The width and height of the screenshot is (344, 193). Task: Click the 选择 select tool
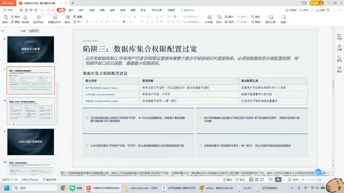(284, 19)
